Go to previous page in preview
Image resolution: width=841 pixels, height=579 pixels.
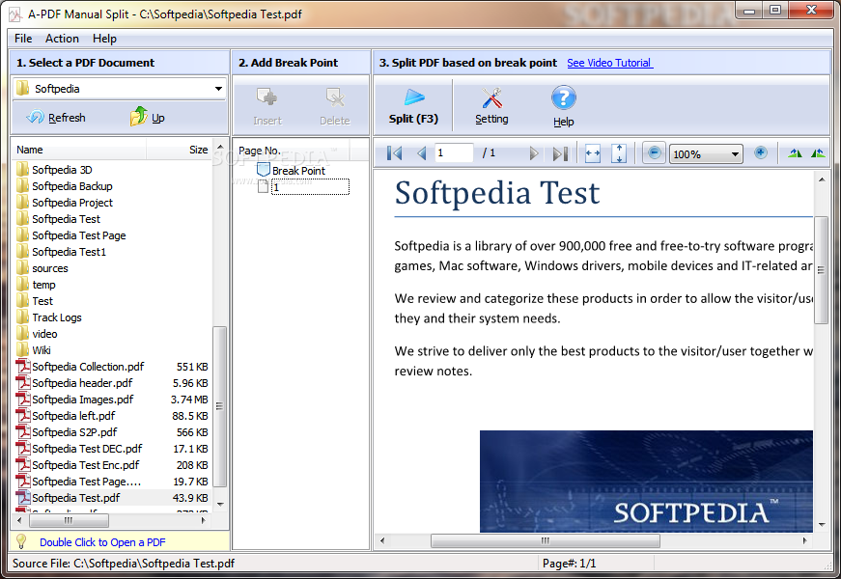pos(422,153)
